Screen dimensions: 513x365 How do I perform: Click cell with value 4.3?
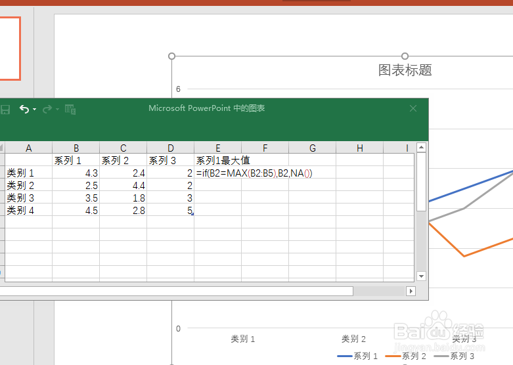pyautogui.click(x=76, y=173)
